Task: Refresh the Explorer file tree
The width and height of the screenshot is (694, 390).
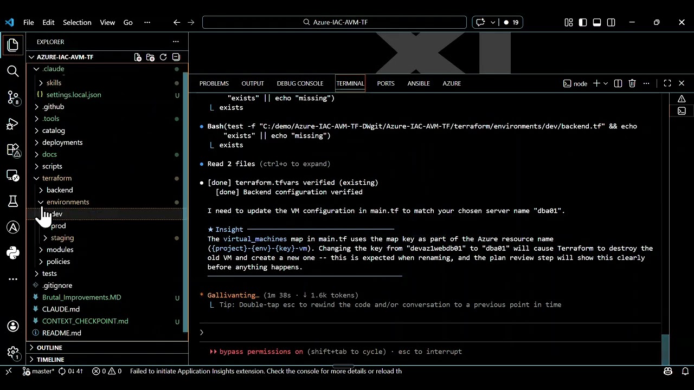Action: pyautogui.click(x=163, y=57)
